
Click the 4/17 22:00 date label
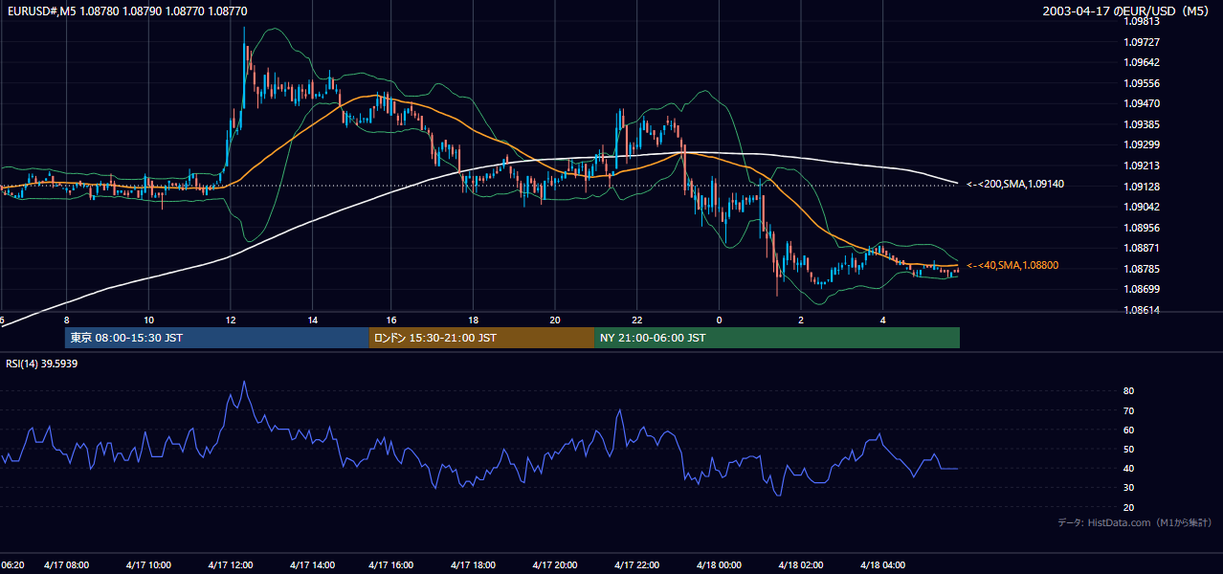click(637, 564)
